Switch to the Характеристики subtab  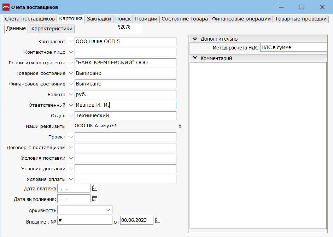[x=52, y=29]
